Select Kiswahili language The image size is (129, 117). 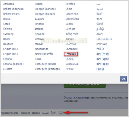coord(40,34)
